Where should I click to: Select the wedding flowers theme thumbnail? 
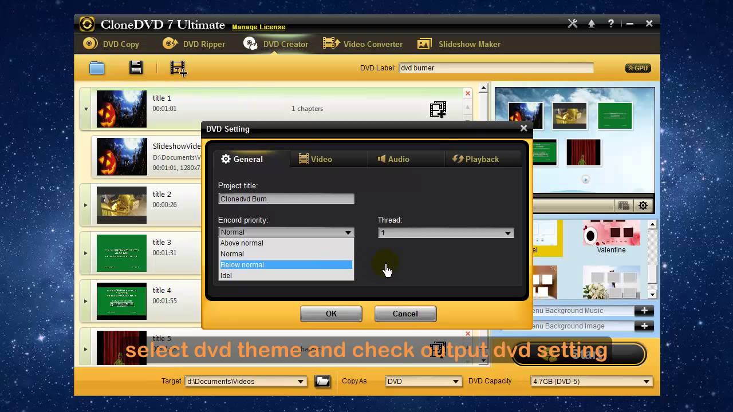(x=611, y=282)
